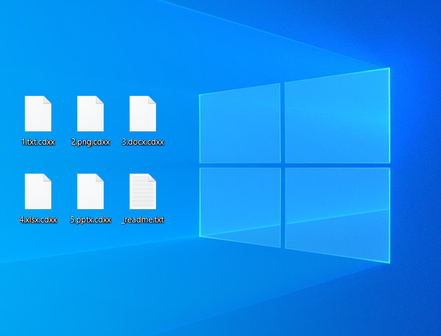This screenshot has height=336, width=441.
Task: Select the 1.txt.cdxx file icon
Action: pyautogui.click(x=38, y=114)
